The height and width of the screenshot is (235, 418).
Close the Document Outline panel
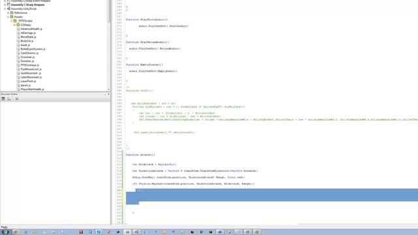pos(108,94)
